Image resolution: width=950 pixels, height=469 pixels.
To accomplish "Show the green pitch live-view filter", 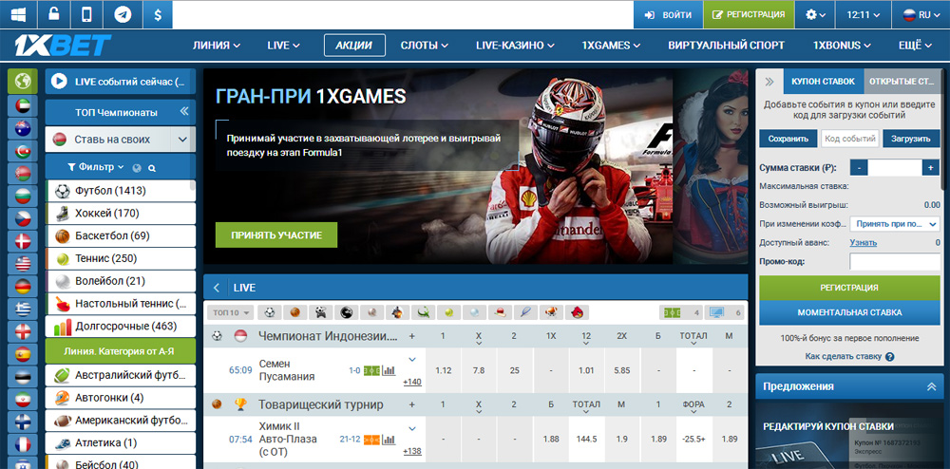I will [x=672, y=313].
